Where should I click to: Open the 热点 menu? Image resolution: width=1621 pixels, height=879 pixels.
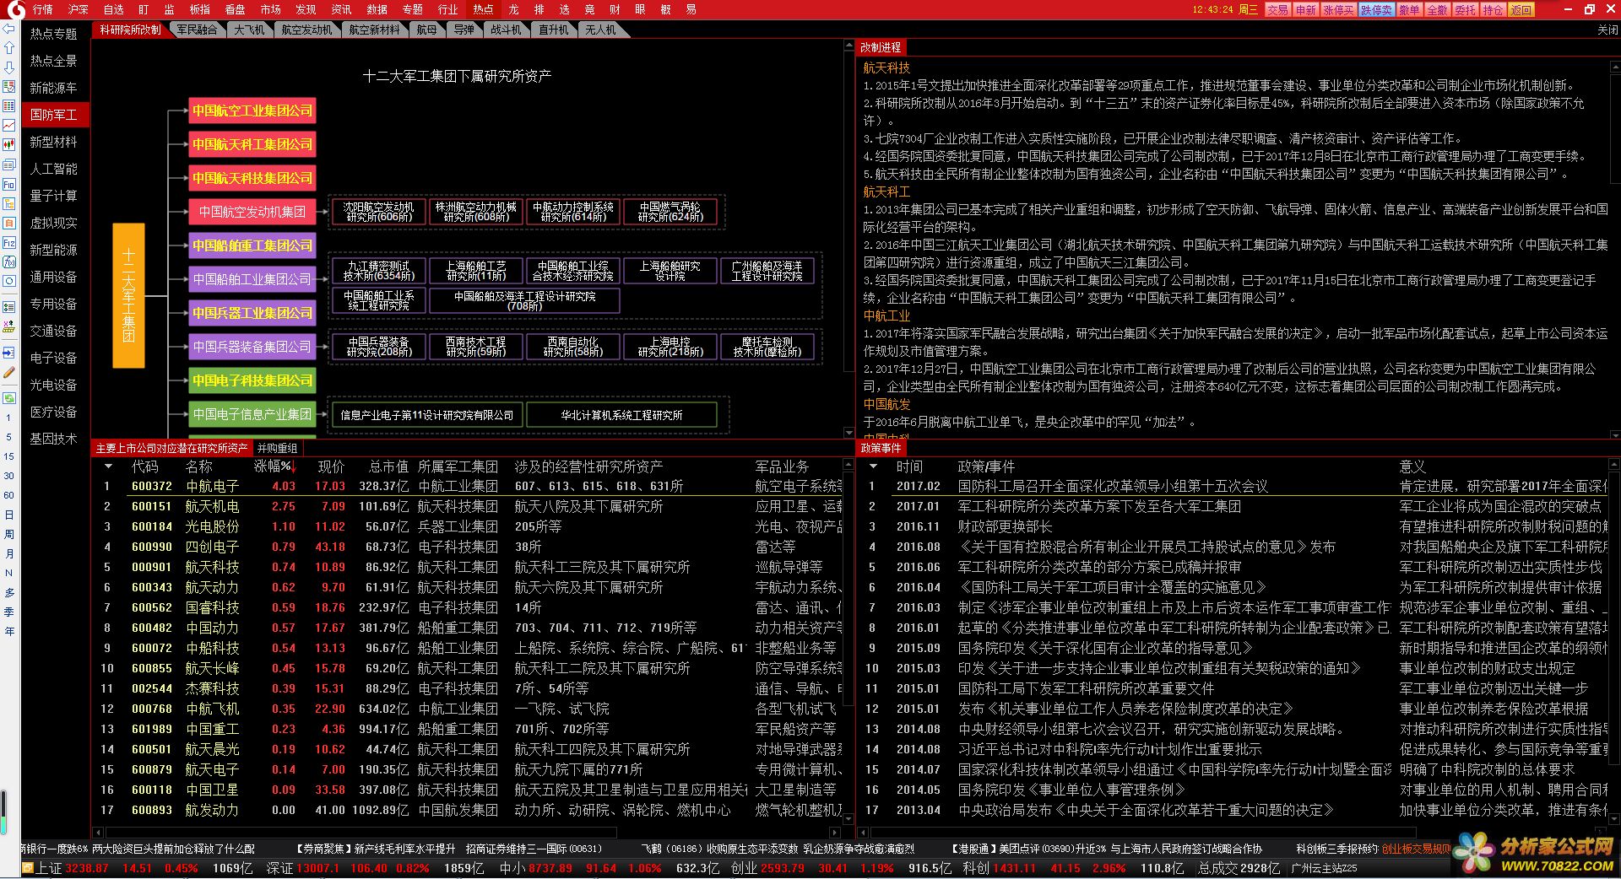coord(483,9)
